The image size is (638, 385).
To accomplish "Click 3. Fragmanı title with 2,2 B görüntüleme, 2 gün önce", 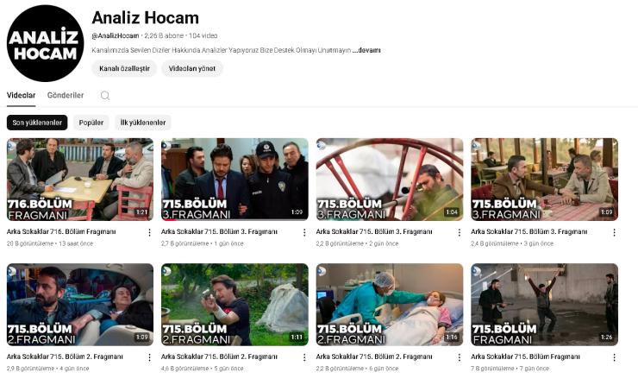I will pos(374,232).
